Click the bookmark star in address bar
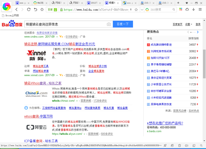This screenshot has height=149, width=206. 136,9
